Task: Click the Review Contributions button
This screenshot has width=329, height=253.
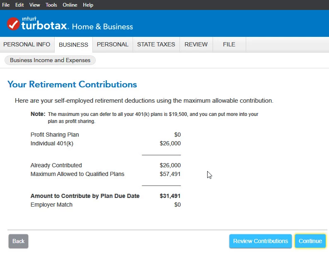Action: [260, 241]
